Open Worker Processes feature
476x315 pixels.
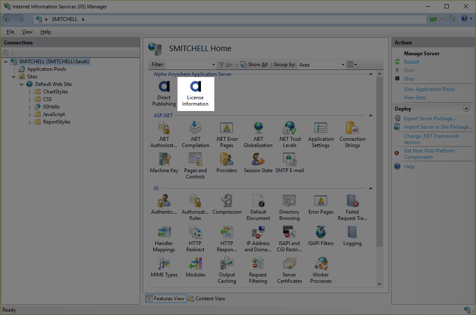pyautogui.click(x=321, y=270)
